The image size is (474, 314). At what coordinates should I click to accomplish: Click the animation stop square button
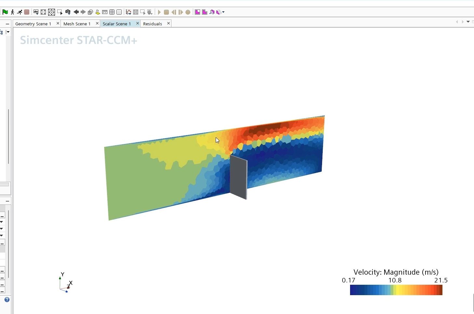tap(166, 12)
